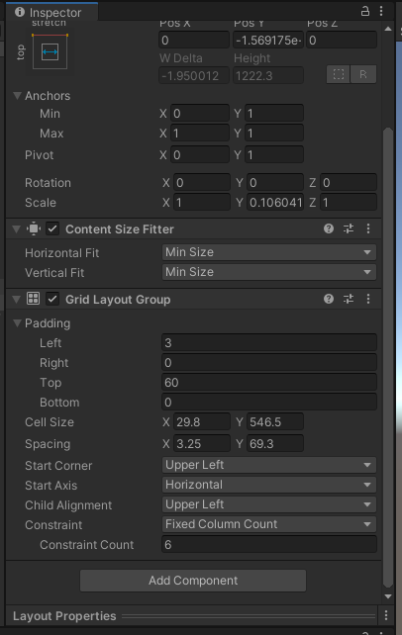The width and height of the screenshot is (402, 635).
Task: Click the Padding Left field
Action: 269,343
